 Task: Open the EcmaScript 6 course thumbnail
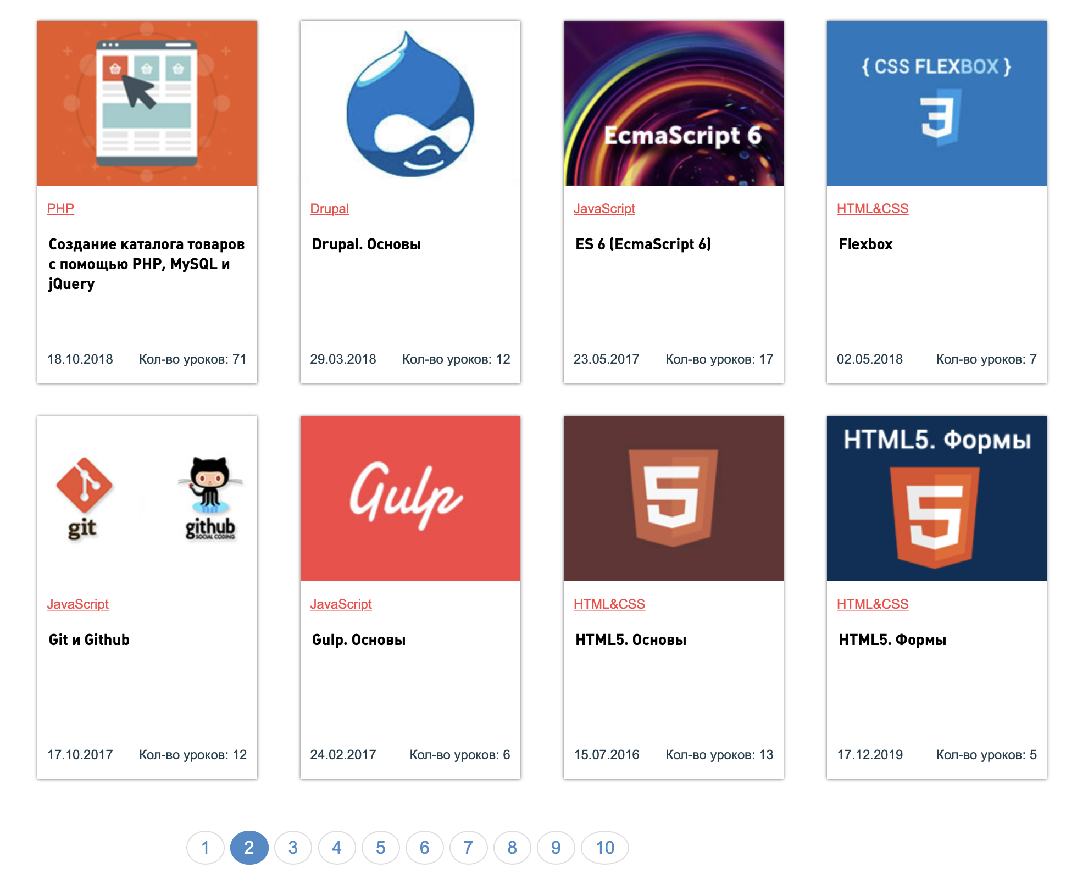pos(674,103)
